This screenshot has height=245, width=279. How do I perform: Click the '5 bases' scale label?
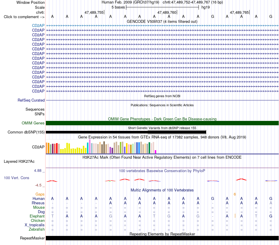pyautogui.click(x=118, y=7)
